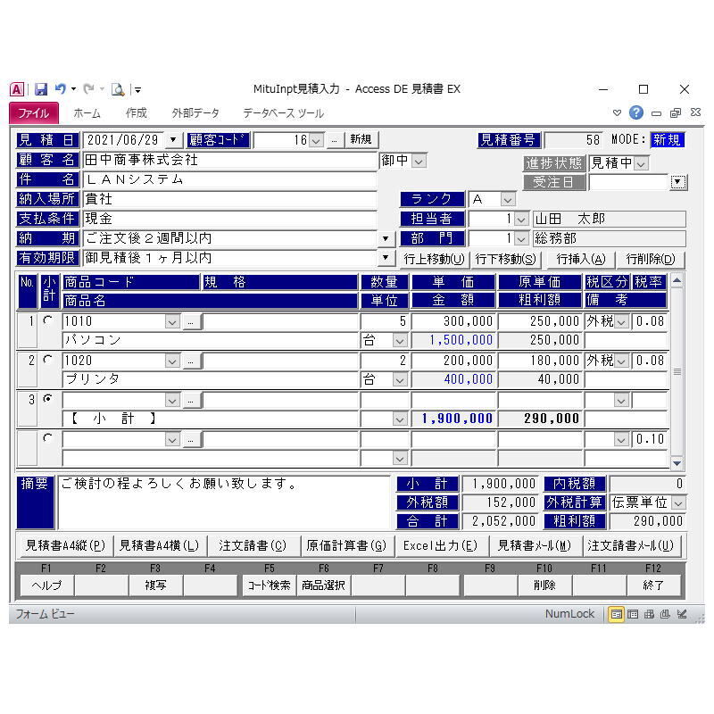Click the Print Preview icon in quick access toolbar

click(117, 89)
